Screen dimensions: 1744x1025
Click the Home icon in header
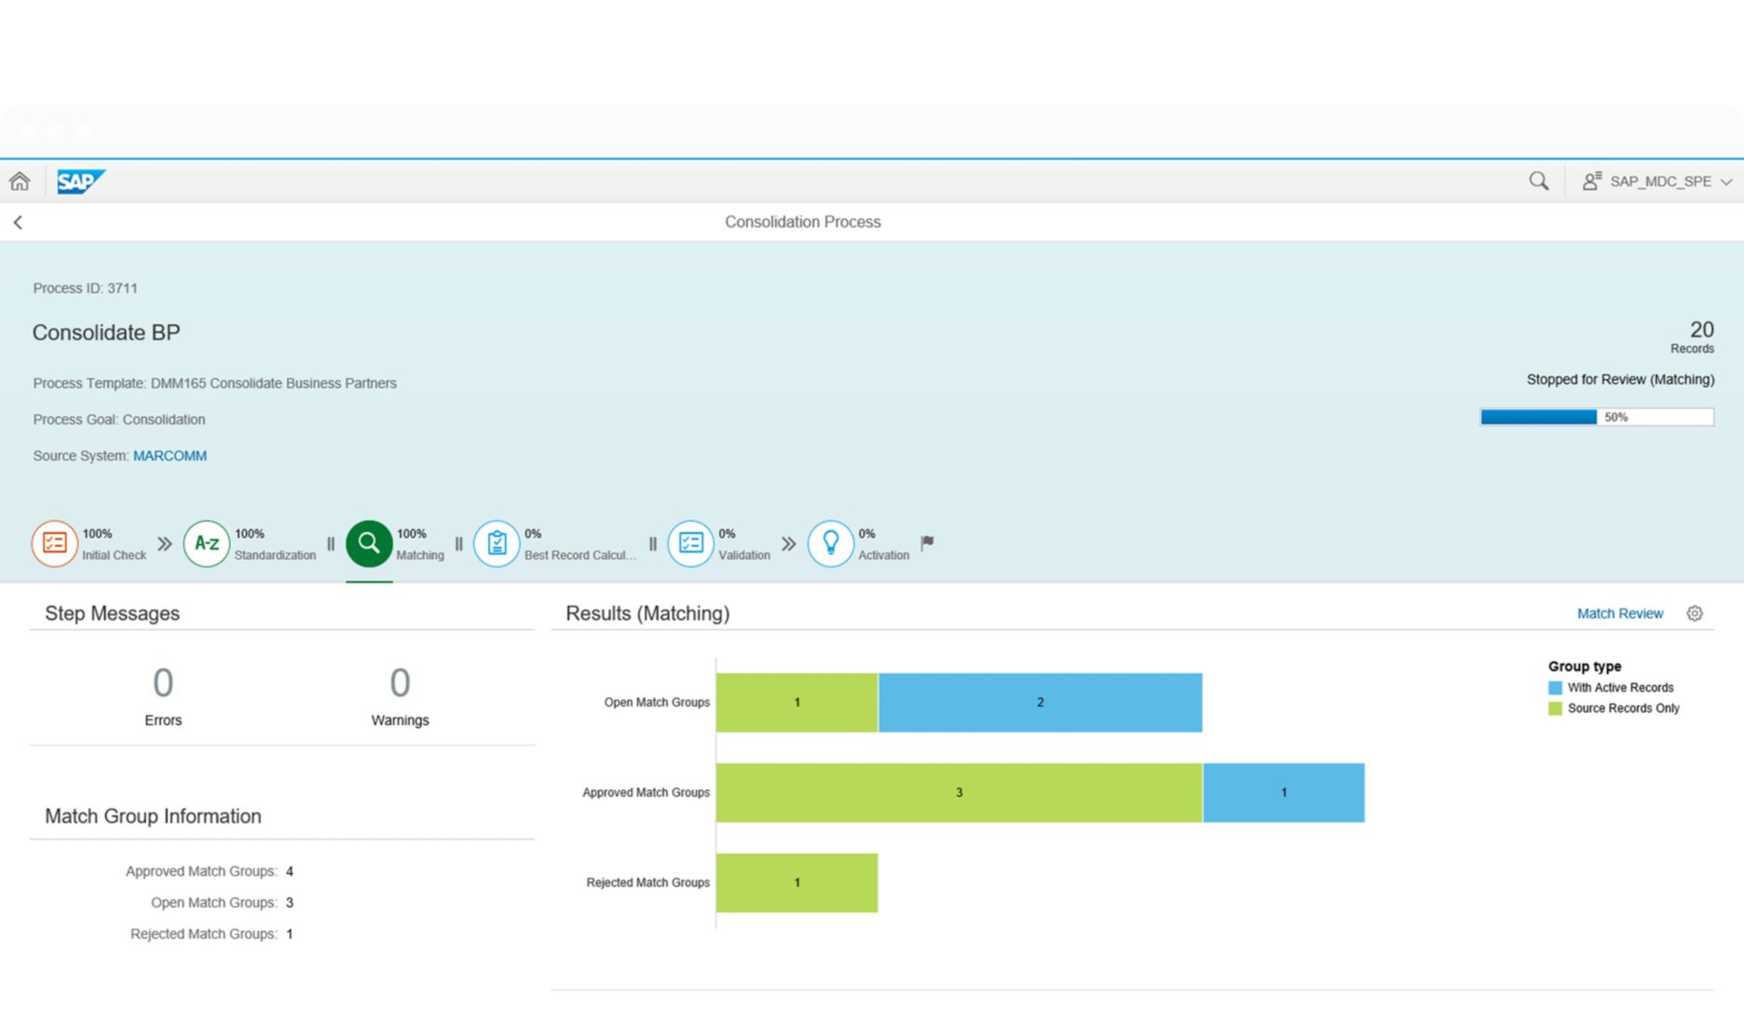20,182
